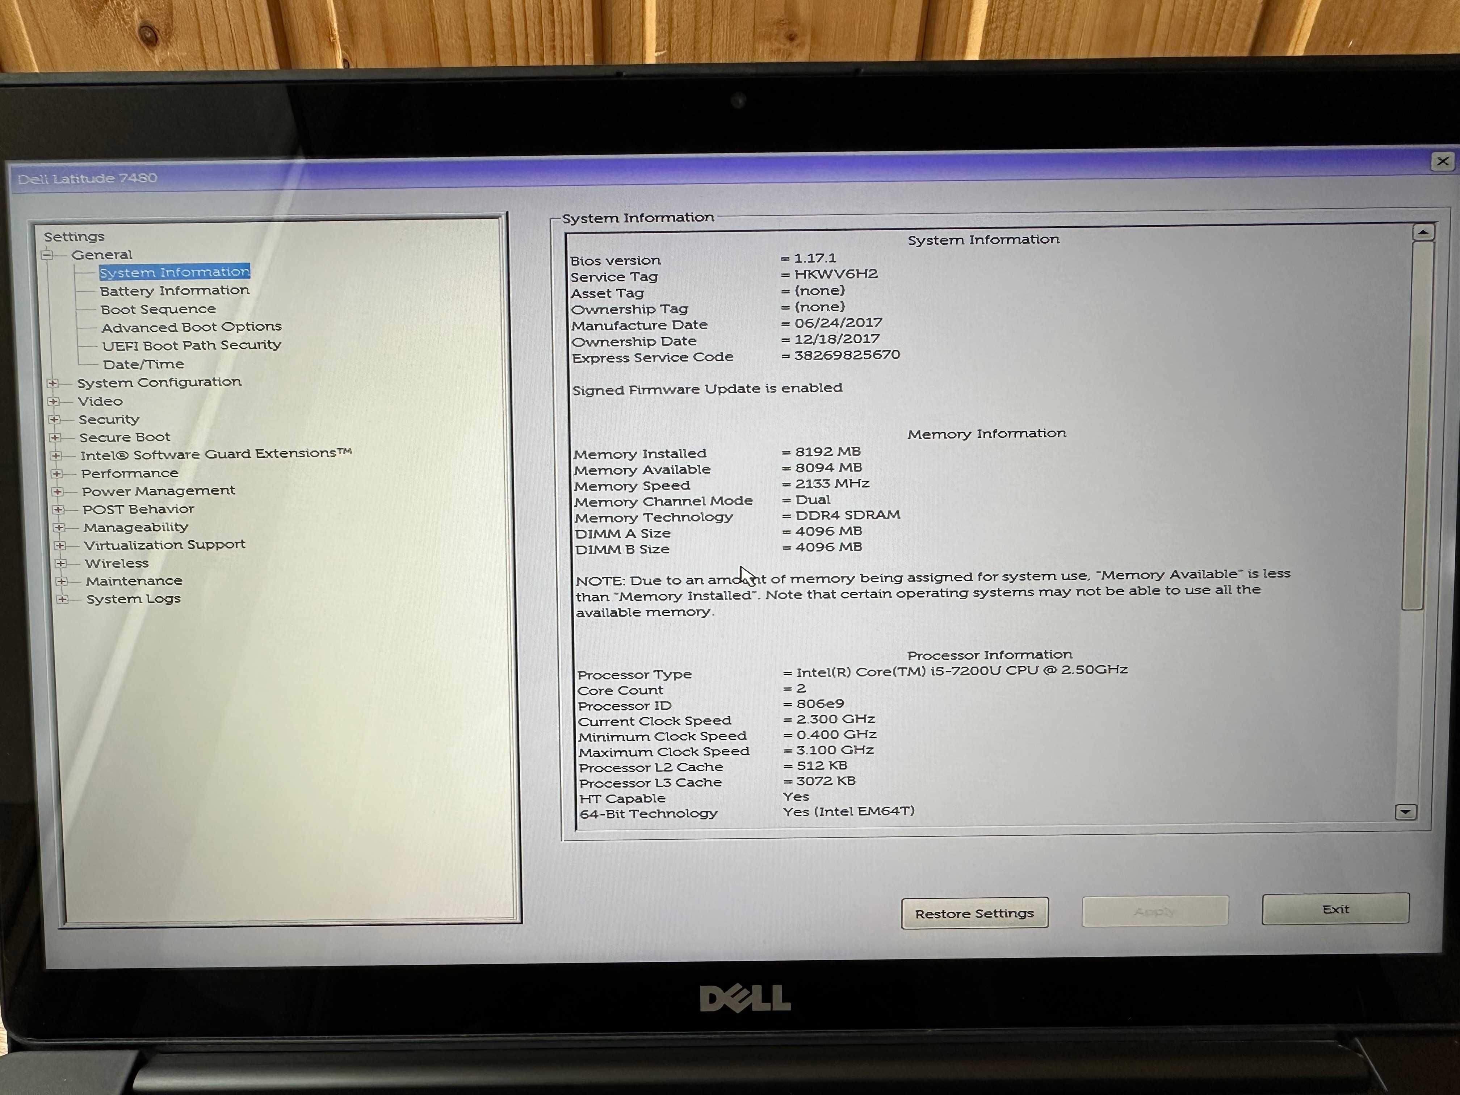Click 'Signed Firmware Update is enabled' text

(x=707, y=389)
